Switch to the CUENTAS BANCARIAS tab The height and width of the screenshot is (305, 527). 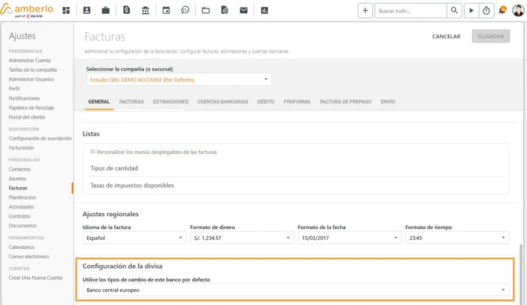pyautogui.click(x=222, y=102)
